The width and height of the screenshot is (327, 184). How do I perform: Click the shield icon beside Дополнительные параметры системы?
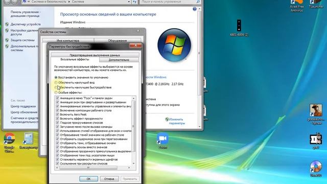(7, 47)
